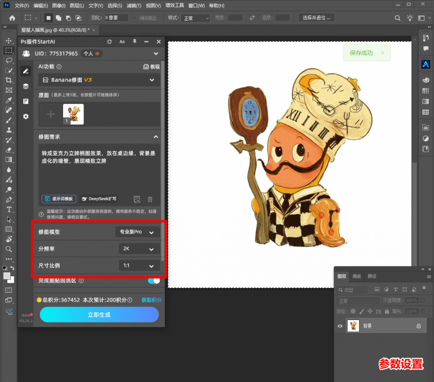The height and width of the screenshot is (382, 434).
Task: Click the lock-all padlock icon in Layers panel
Action: [387, 311]
